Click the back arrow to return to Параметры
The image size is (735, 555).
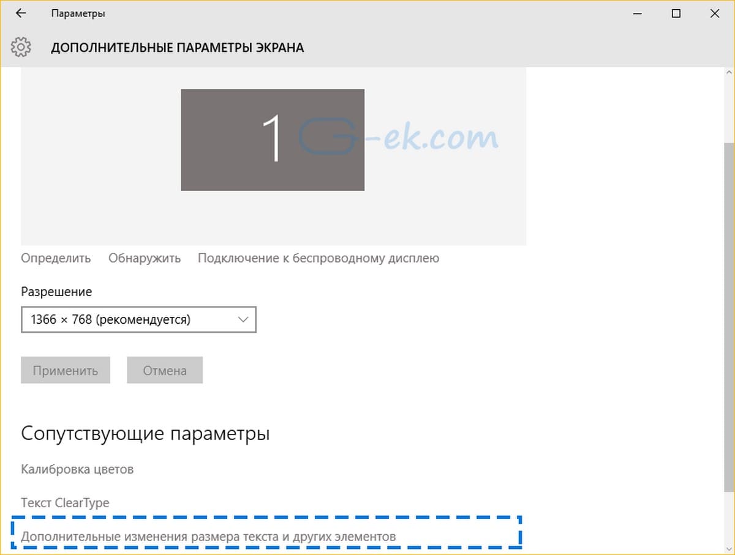(21, 13)
